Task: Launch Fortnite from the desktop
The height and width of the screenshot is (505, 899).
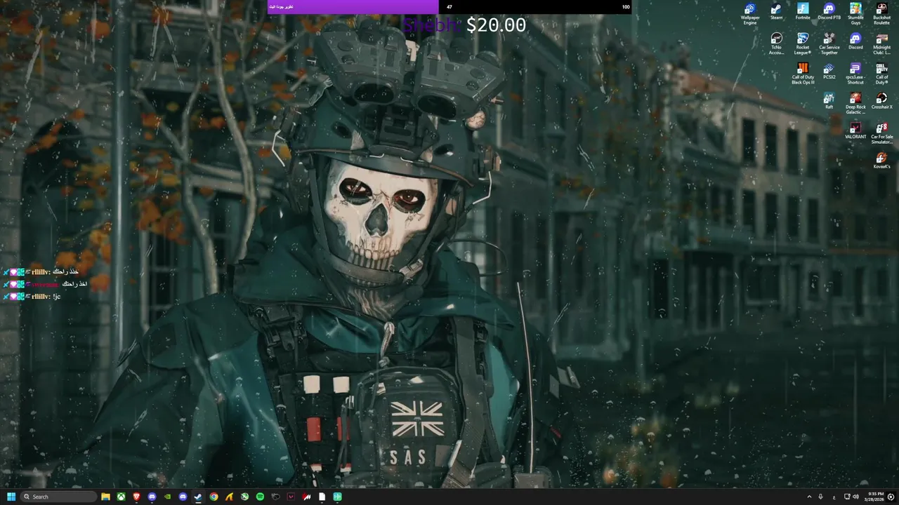Action: pyautogui.click(x=803, y=12)
